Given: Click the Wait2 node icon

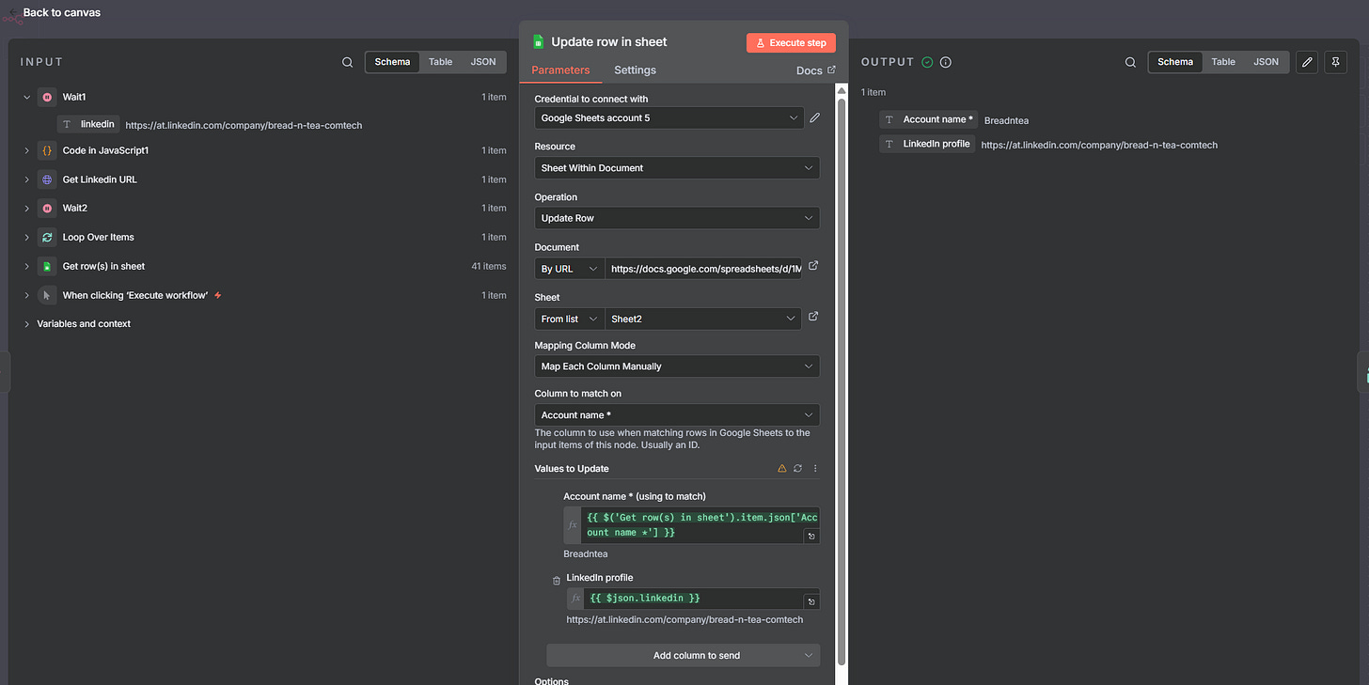Looking at the screenshot, I should pyautogui.click(x=47, y=208).
